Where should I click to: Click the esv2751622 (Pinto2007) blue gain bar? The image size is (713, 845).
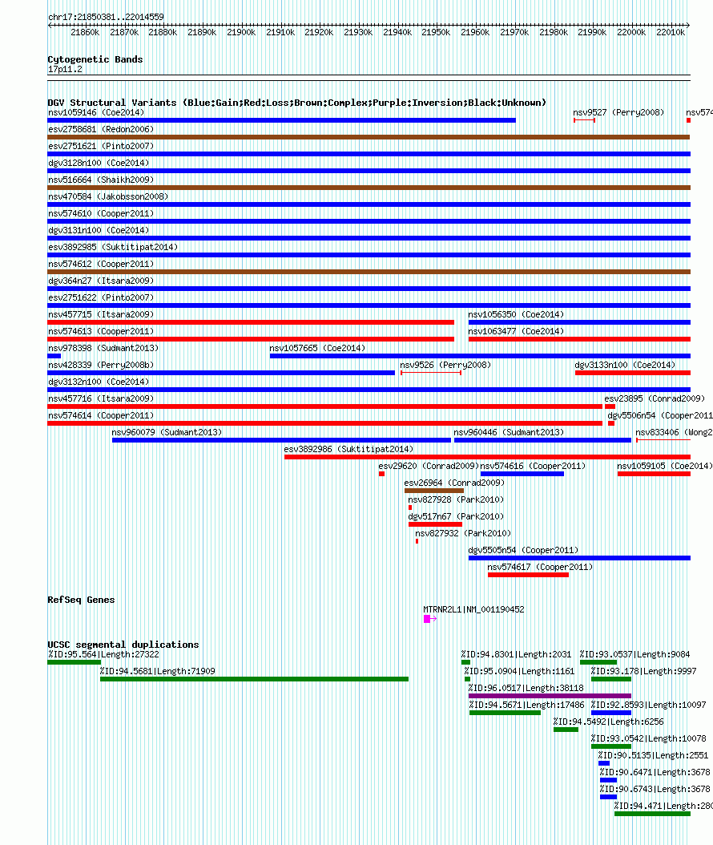click(x=369, y=305)
